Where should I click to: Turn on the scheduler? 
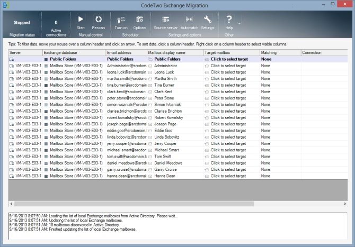[x=121, y=20]
